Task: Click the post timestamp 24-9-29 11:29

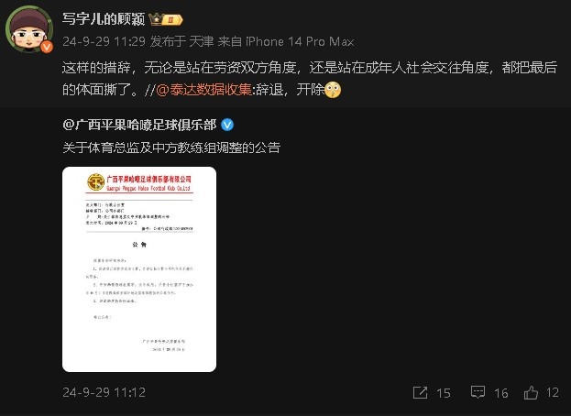Action: 104,41
